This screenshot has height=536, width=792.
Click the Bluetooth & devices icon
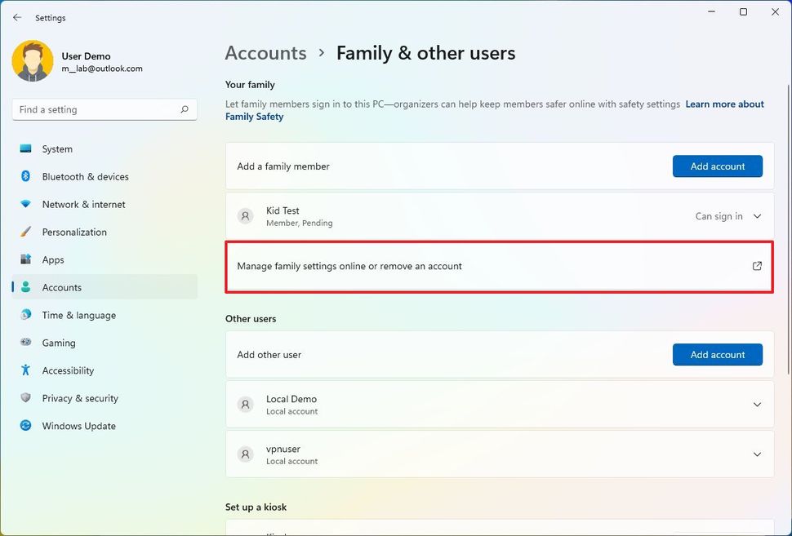(x=26, y=176)
